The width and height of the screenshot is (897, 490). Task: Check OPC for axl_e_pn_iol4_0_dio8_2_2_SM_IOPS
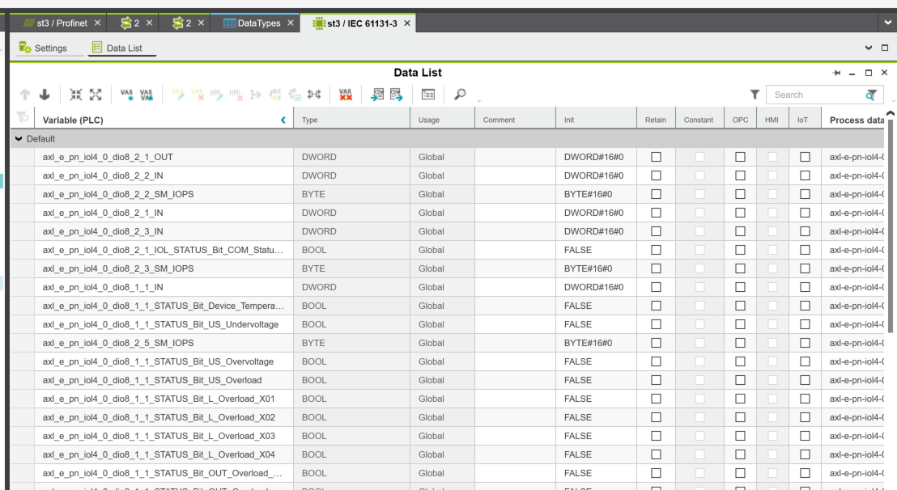tap(740, 194)
